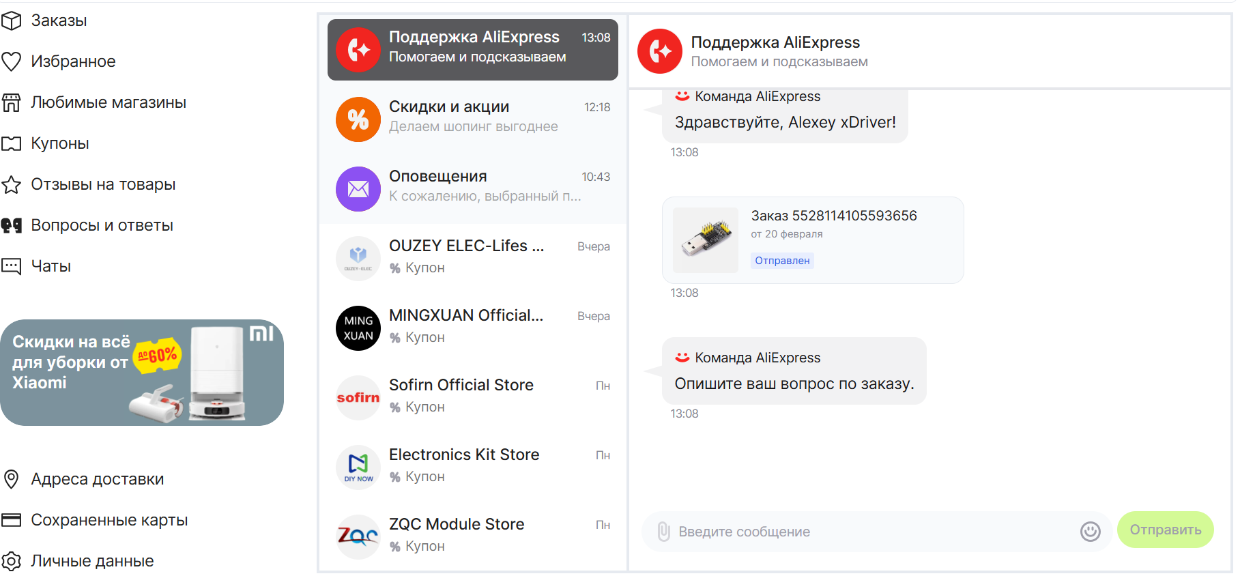Open Отзывы на товары section

pos(103,184)
